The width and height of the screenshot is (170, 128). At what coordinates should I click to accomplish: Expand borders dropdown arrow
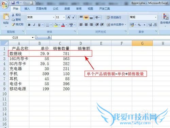pos(51,25)
